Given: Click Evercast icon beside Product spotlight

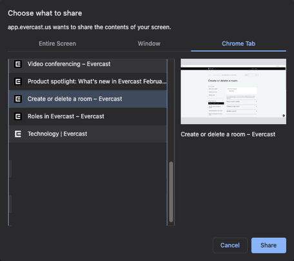Looking at the screenshot, I should click(x=18, y=81).
